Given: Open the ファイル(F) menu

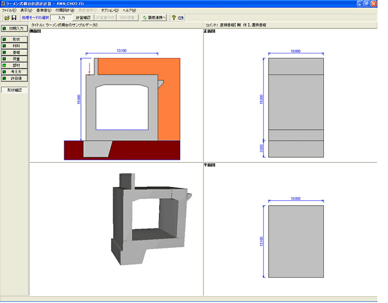Looking at the screenshot, I should 9,10.
